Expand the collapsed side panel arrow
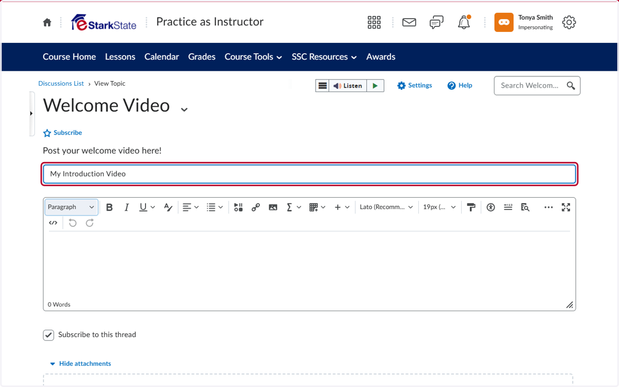Image resolution: width=619 pixels, height=387 pixels. [x=31, y=114]
